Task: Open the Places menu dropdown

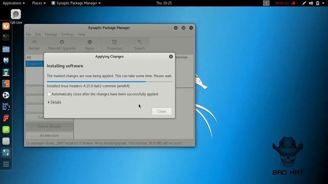Action: click(39, 3)
